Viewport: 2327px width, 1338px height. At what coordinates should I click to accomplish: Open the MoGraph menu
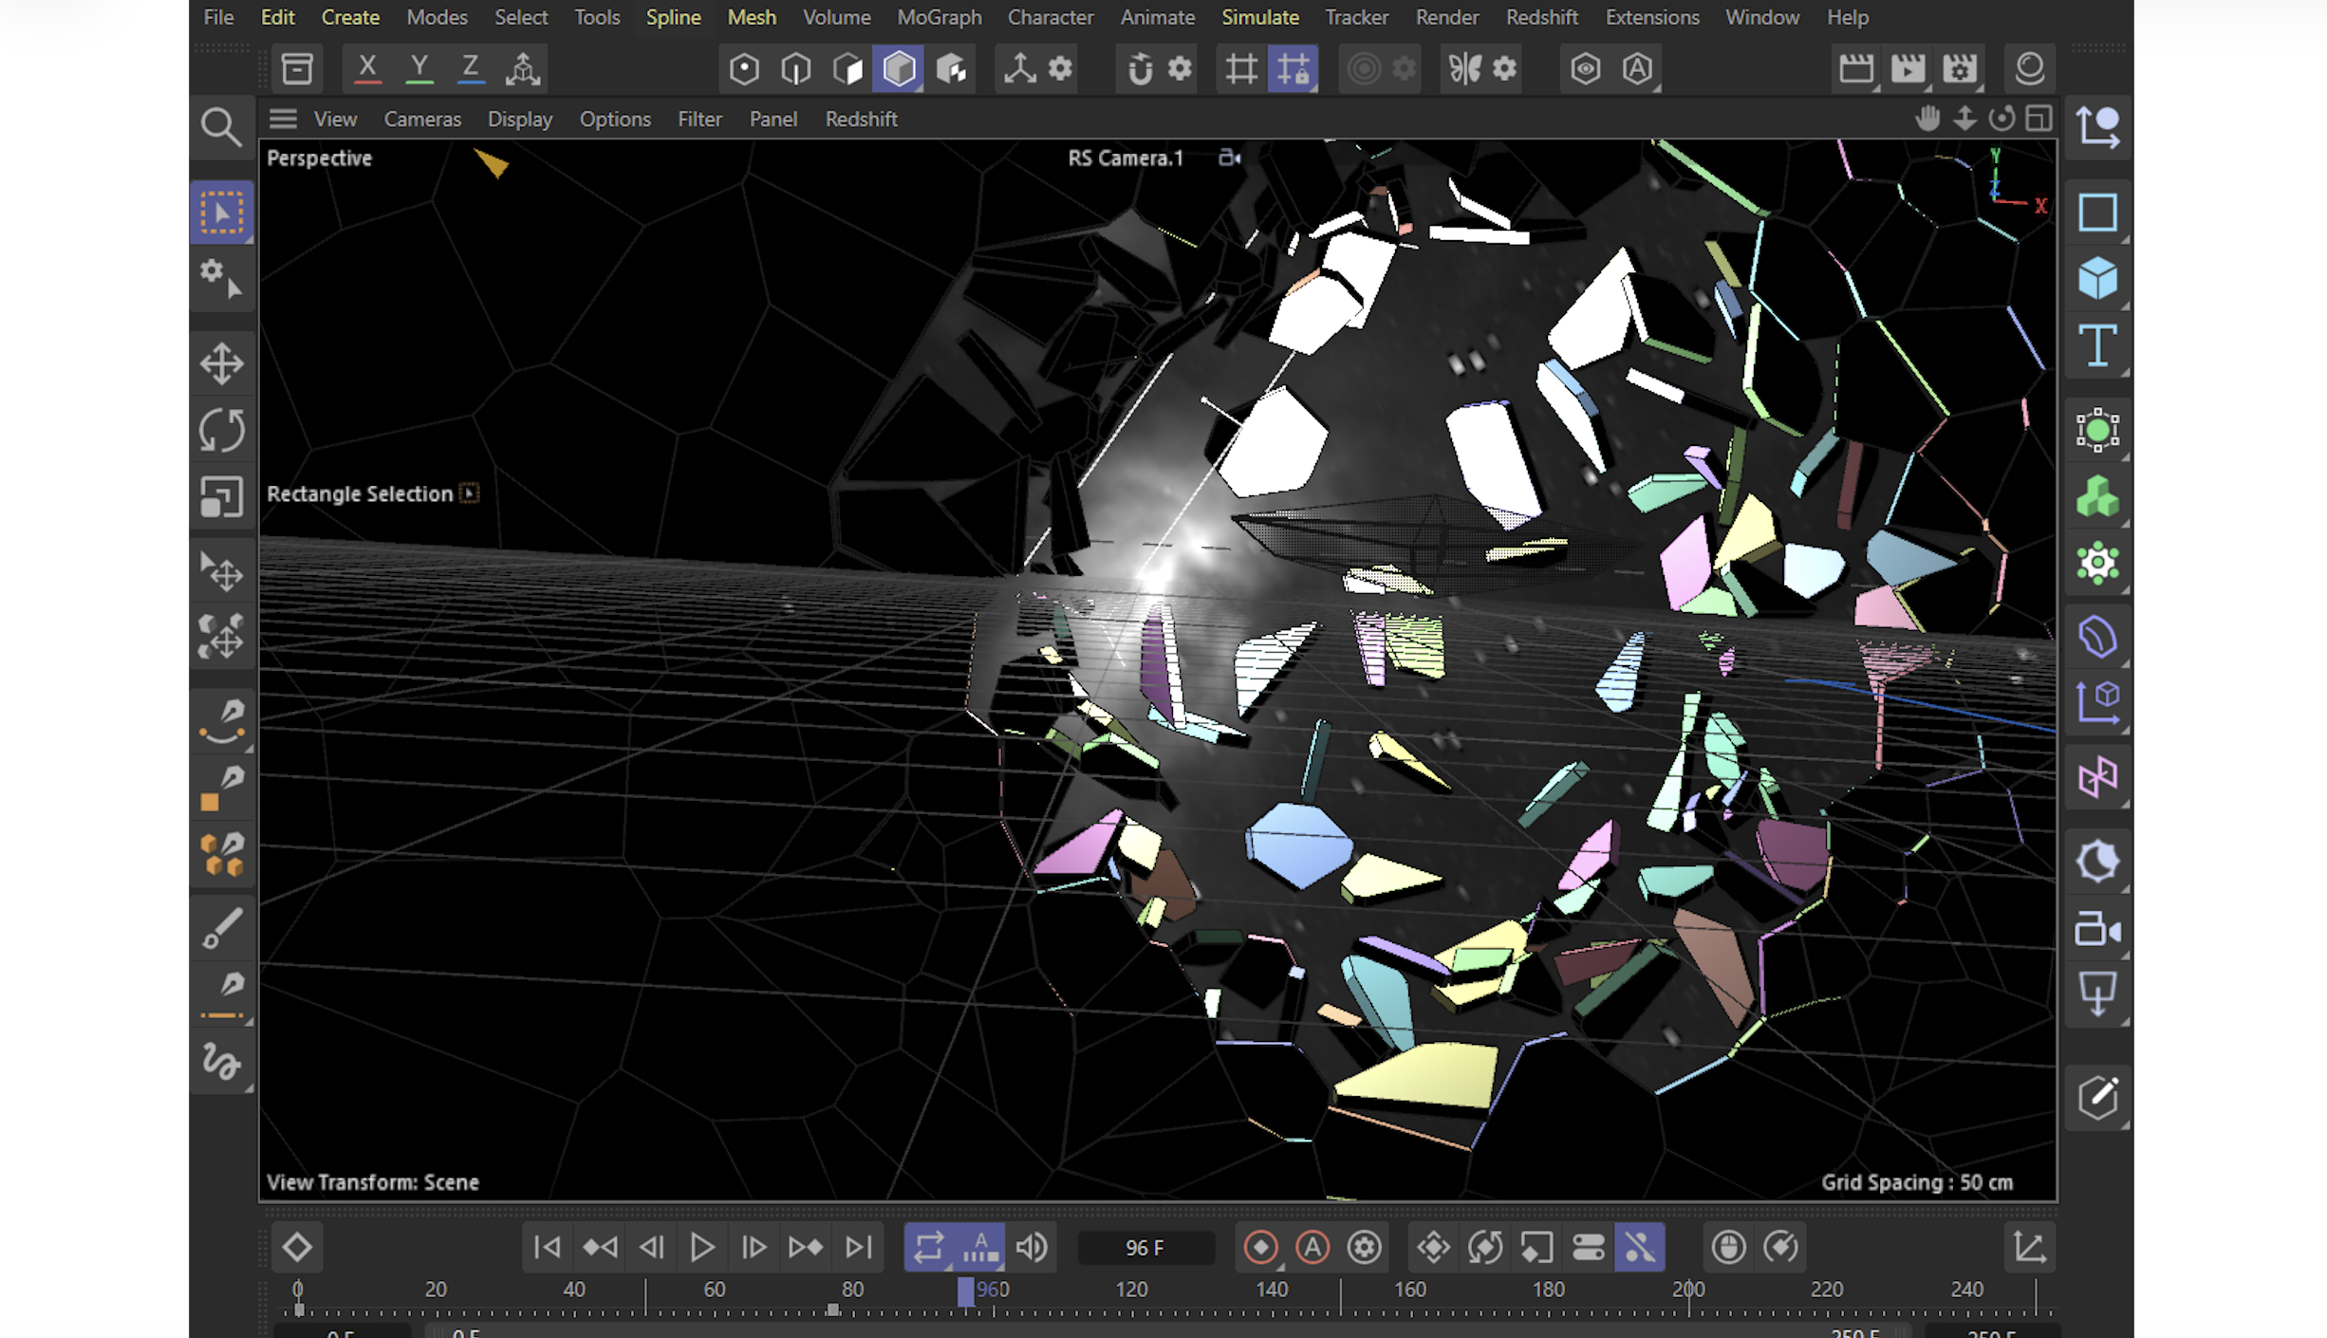click(939, 17)
